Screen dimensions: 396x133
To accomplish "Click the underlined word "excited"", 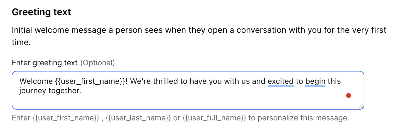I will pyautogui.click(x=281, y=81).
